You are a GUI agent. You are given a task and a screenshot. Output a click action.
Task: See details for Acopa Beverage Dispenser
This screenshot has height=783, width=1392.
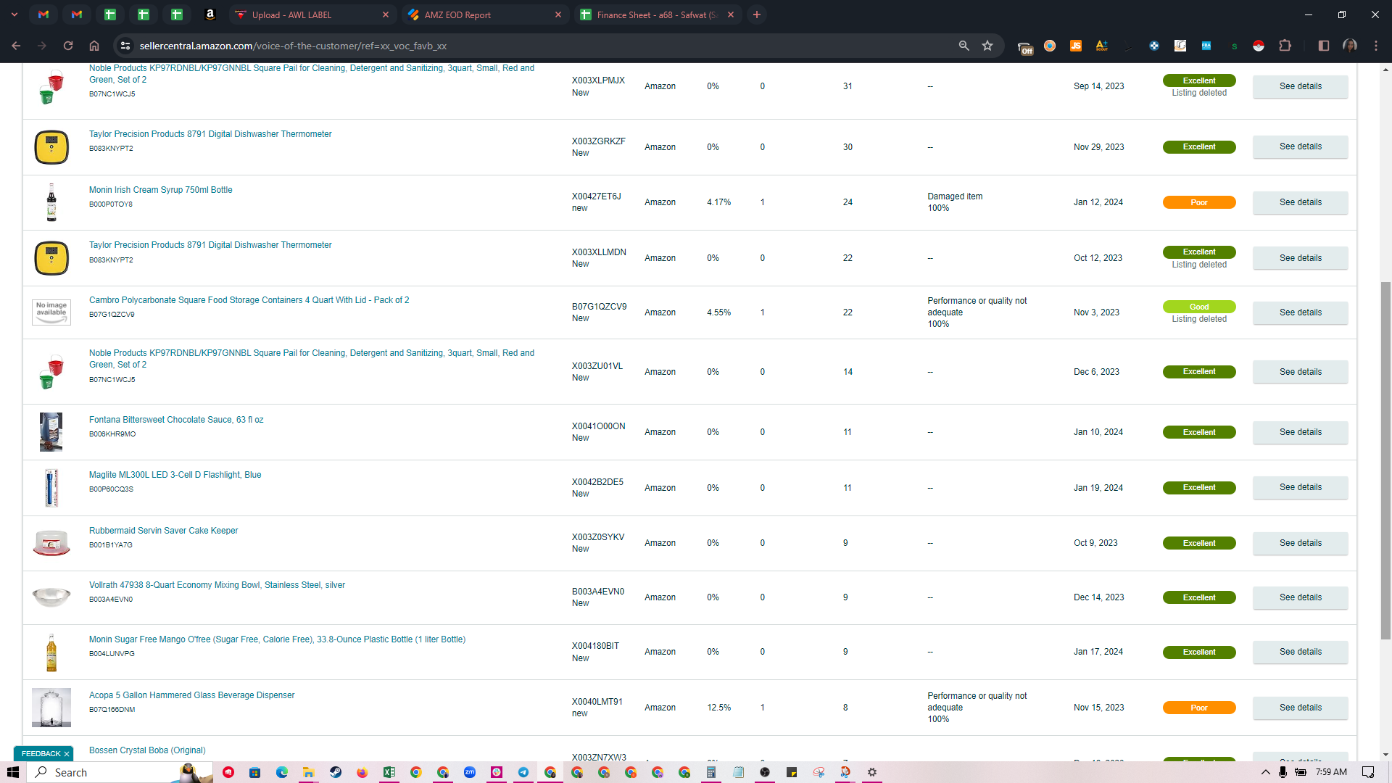[x=1301, y=708]
